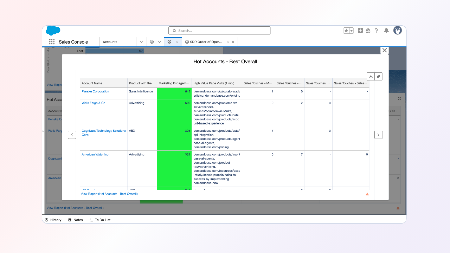Click green Marketing Engagement cell showing 643
The height and width of the screenshot is (253, 450).
pyautogui.click(x=174, y=93)
